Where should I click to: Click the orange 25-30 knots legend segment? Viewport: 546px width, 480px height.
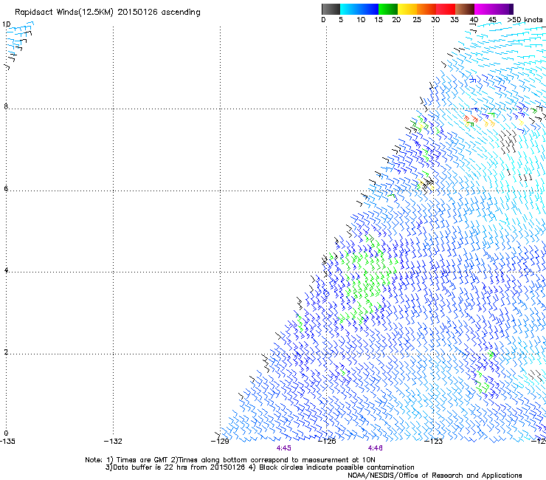point(426,9)
